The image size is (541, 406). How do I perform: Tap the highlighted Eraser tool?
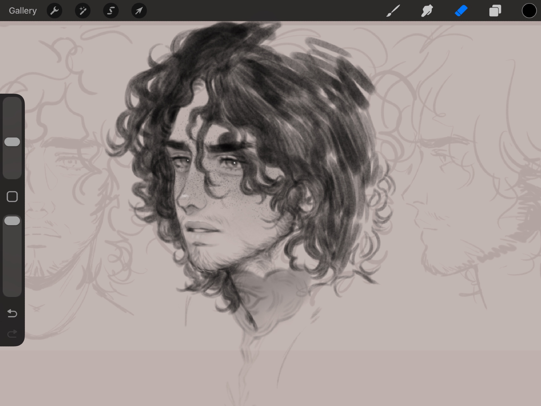tap(461, 11)
